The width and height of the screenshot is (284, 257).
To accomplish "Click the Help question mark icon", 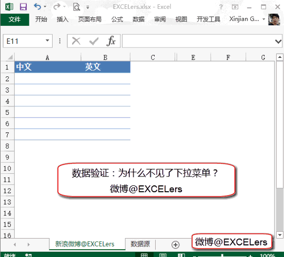I will coord(221,7).
